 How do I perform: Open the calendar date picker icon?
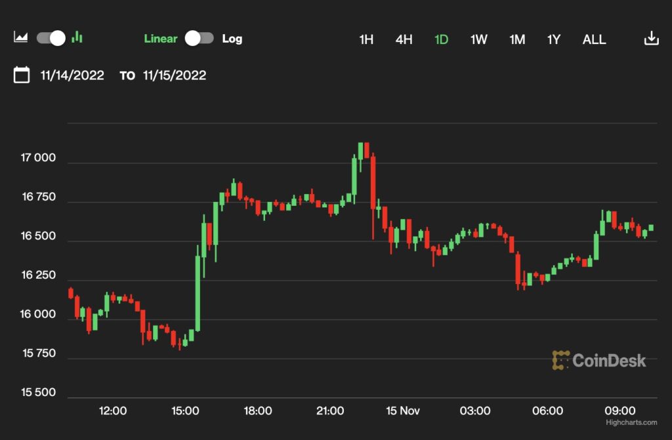[x=21, y=75]
